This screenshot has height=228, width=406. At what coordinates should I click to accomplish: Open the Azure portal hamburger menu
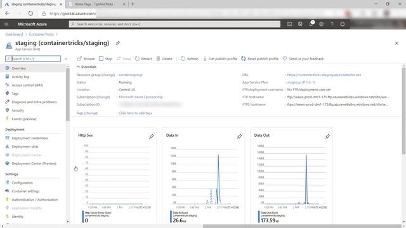point(6,24)
